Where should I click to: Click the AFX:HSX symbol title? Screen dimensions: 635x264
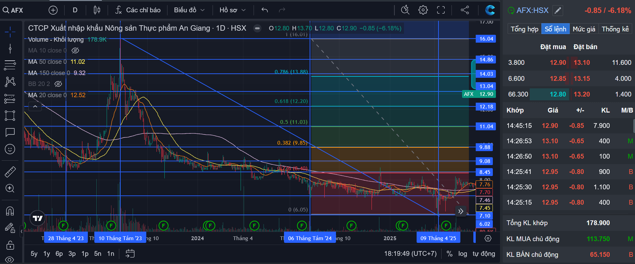(x=532, y=11)
